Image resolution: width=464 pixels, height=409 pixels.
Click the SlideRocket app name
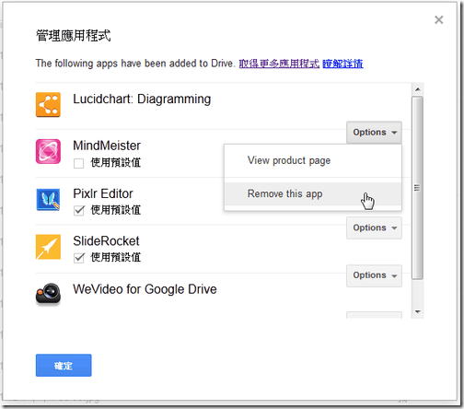pyautogui.click(x=106, y=241)
